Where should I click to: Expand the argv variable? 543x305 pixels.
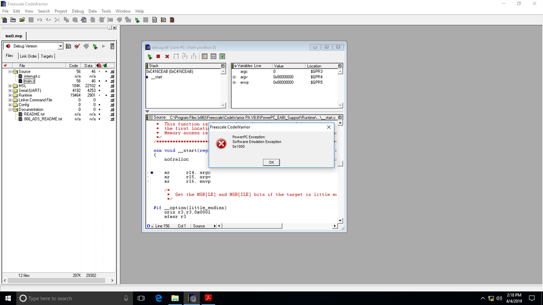(x=234, y=77)
